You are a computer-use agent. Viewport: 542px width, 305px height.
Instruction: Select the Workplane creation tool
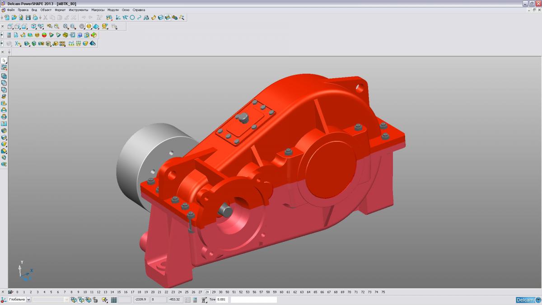pyautogui.click(x=117, y=18)
